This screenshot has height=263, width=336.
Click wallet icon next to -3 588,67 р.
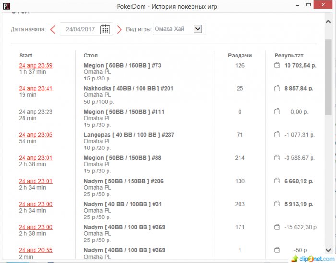[x=277, y=158]
